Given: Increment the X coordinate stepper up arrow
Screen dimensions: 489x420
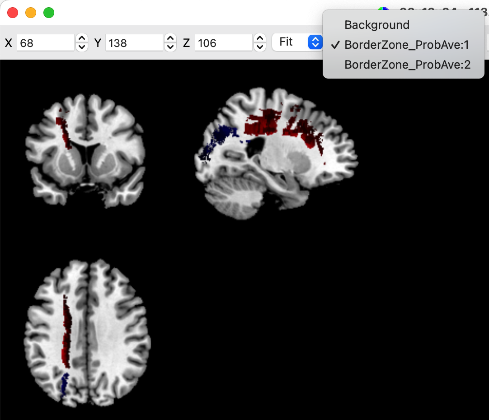Looking at the screenshot, I should [82, 39].
